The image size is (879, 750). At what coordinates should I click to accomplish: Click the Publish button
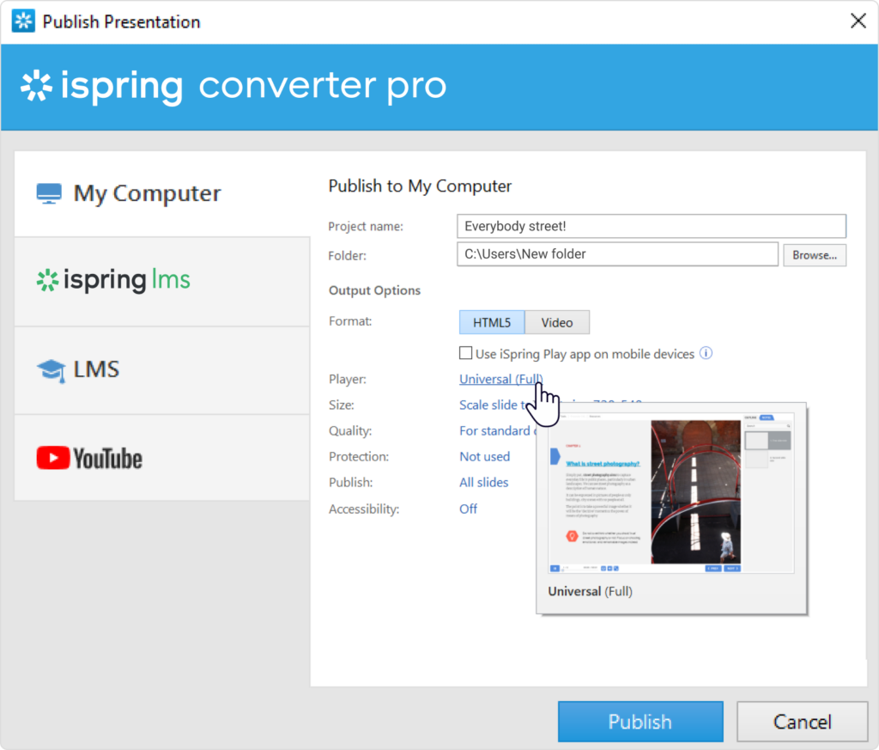pos(640,722)
